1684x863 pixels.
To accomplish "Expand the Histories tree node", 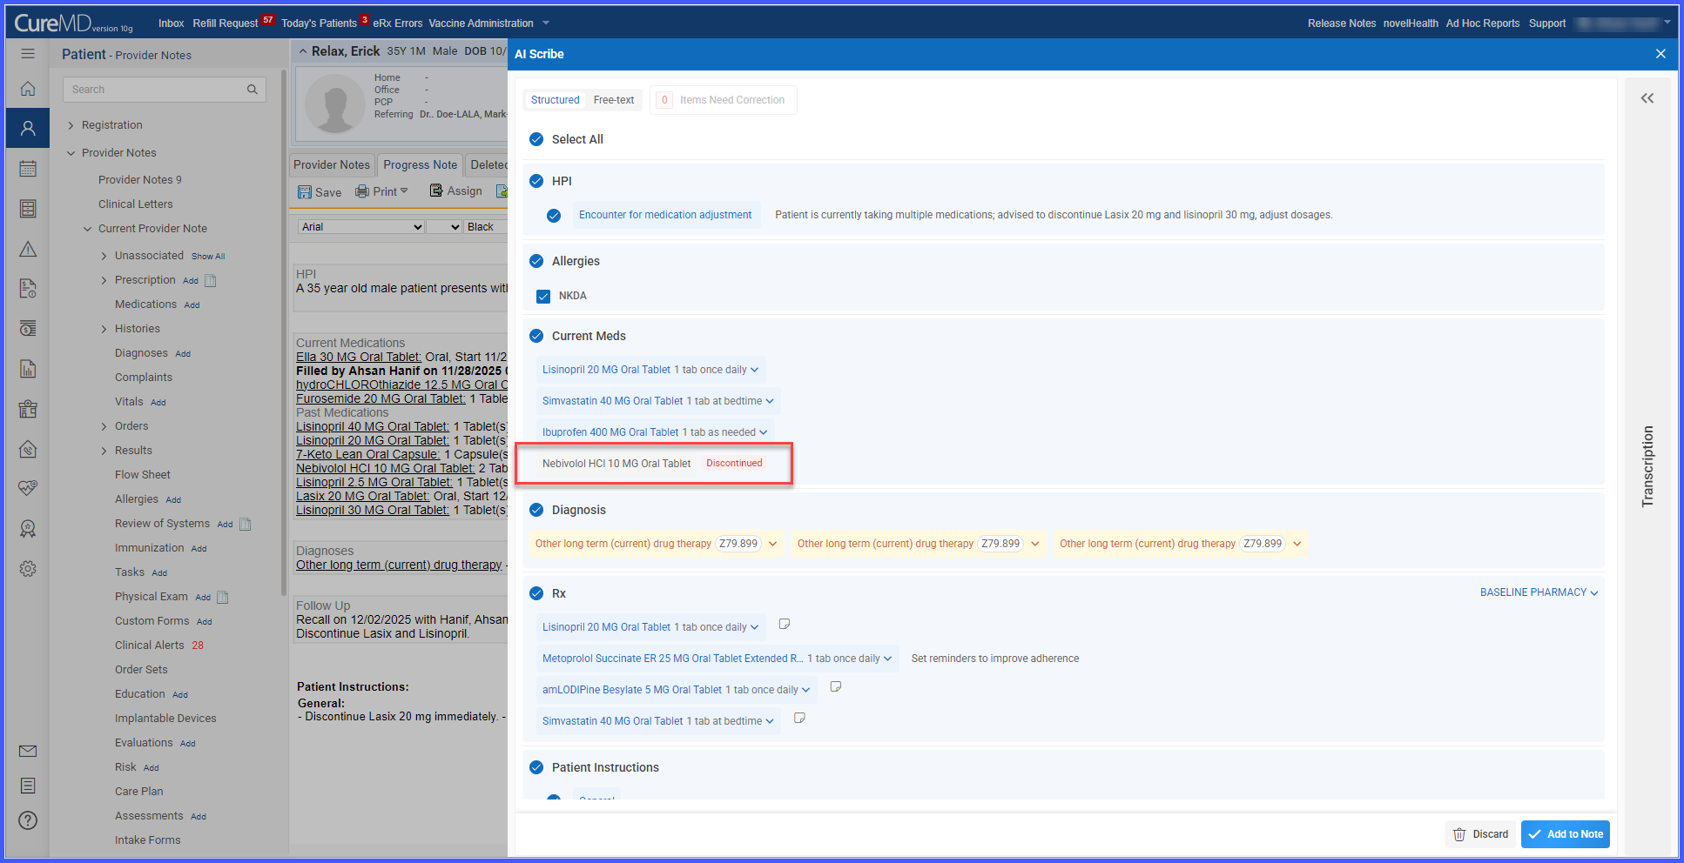I will pos(104,329).
